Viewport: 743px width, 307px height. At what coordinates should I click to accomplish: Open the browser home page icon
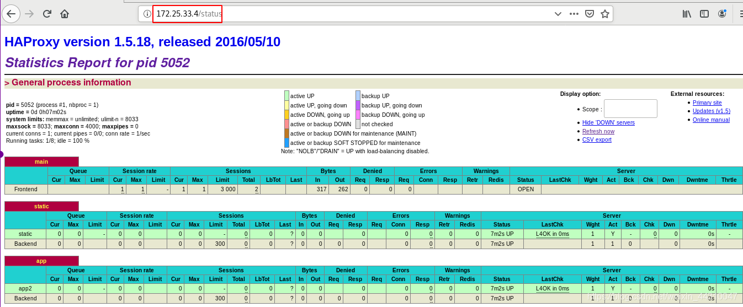[65, 14]
